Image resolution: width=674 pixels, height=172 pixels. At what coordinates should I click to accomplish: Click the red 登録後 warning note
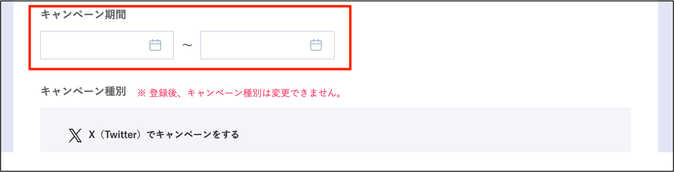(x=240, y=93)
